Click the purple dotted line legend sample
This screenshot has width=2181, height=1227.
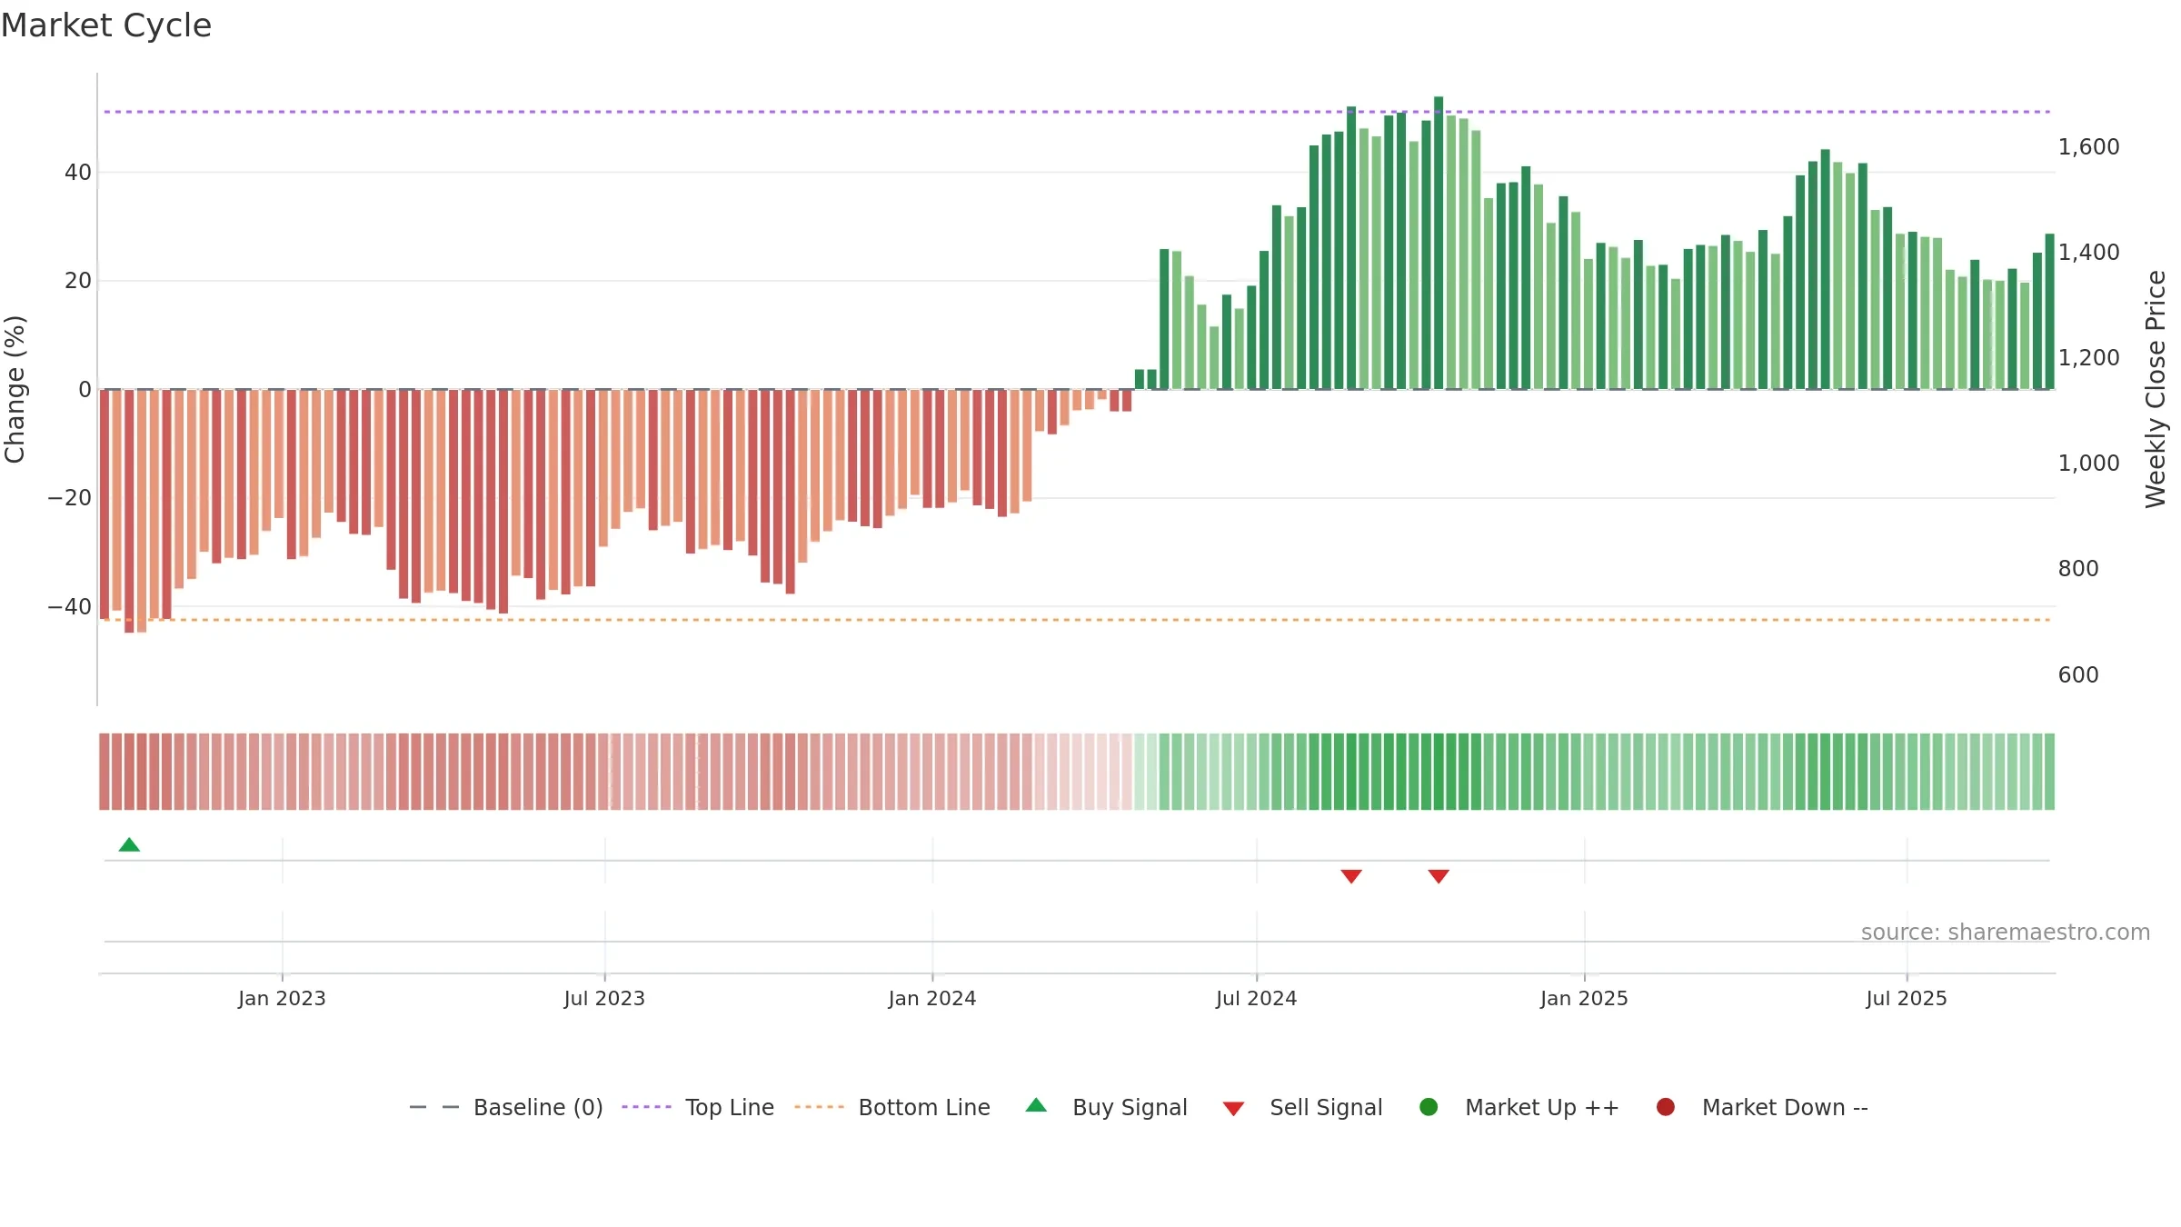coord(646,1107)
